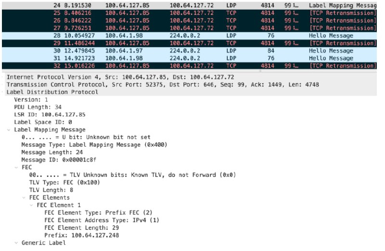Select packet 25 TCP Retransmission row
This screenshot has height=251, width=385.
point(189,13)
